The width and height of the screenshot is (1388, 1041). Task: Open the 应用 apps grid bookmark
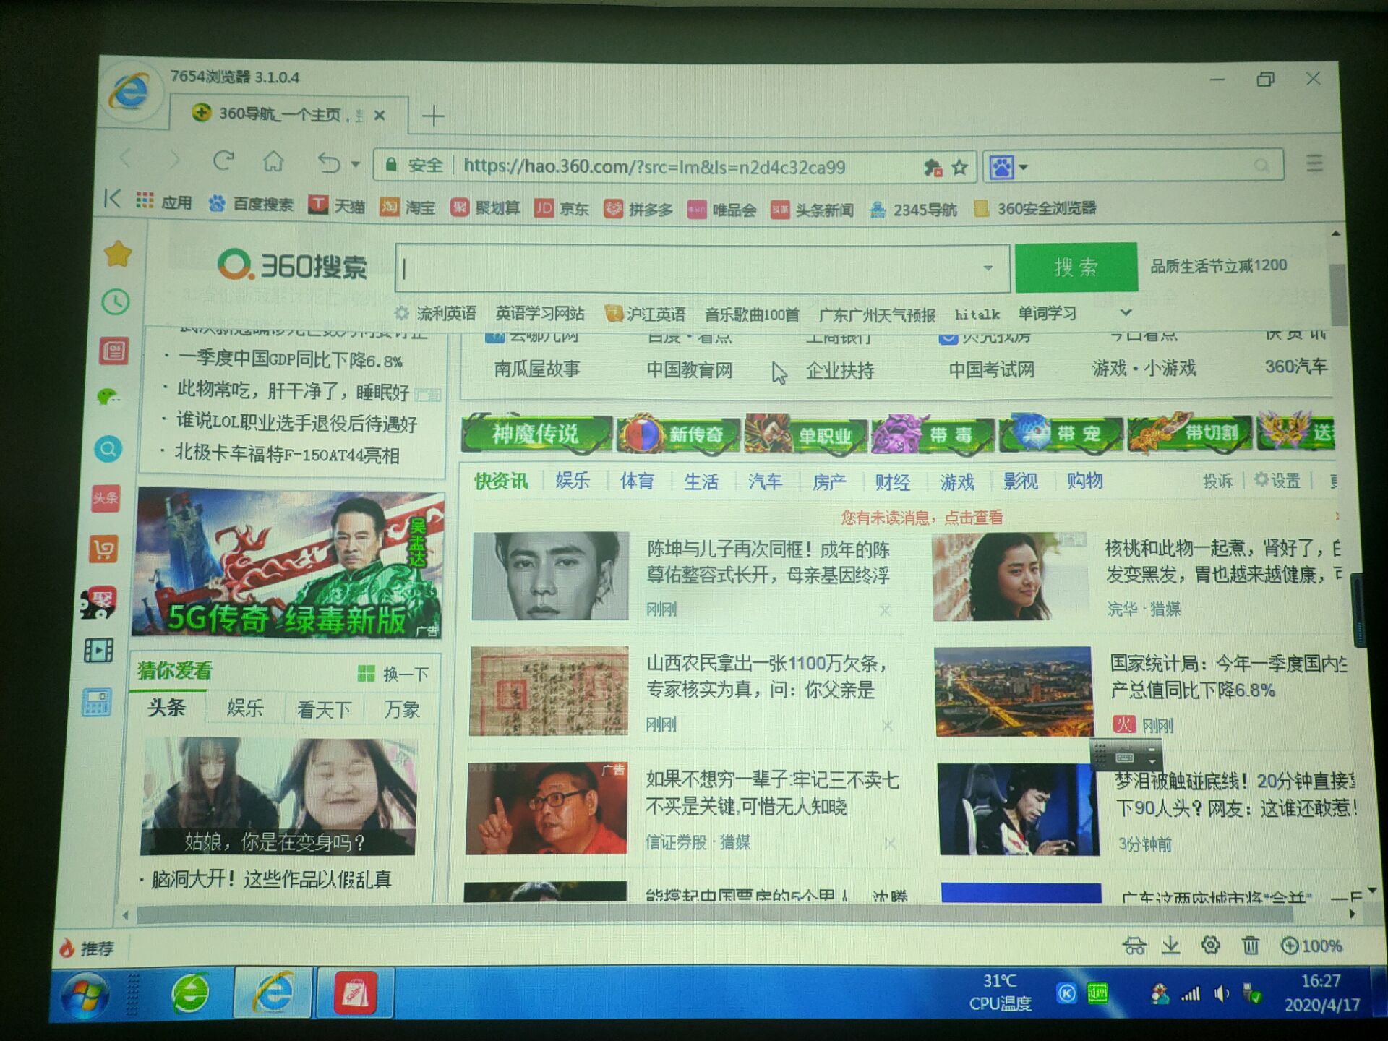click(x=164, y=202)
